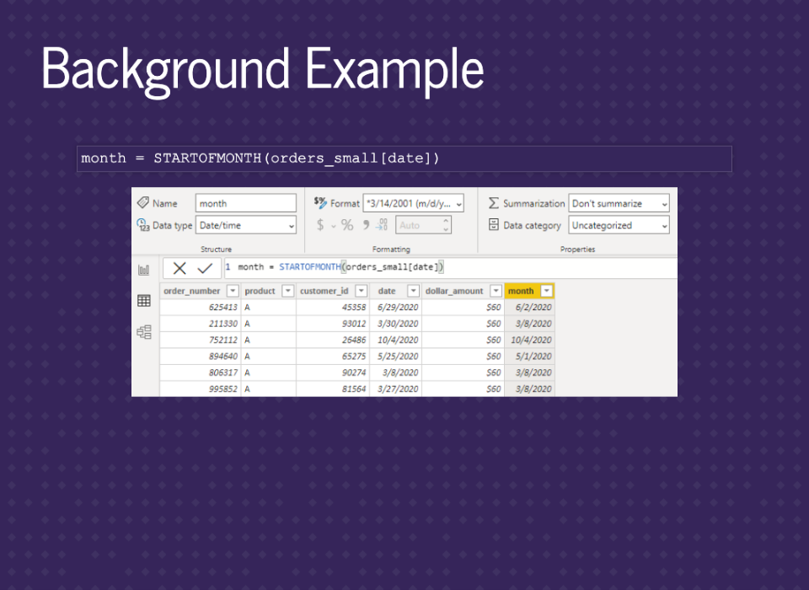
Task: Select the highlighted month column header
Action: click(x=522, y=291)
